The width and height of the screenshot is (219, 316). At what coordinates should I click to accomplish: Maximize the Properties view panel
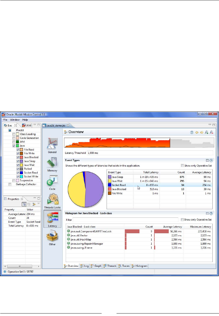[x=39, y=198]
